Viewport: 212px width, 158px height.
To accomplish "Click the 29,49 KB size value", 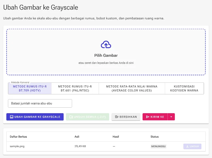I will [x=80, y=146].
